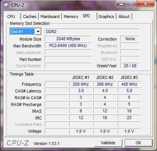Switch to the CPU tab
Image resolution: width=157 pixels, height=151 pixels.
pyautogui.click(x=13, y=17)
